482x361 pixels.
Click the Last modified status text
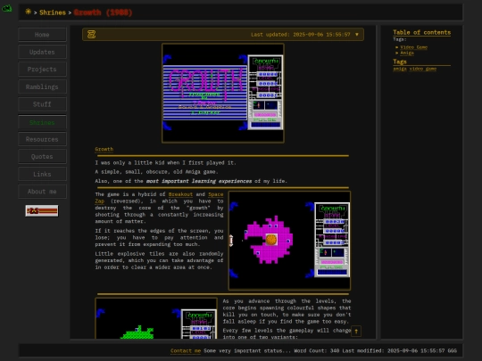(x=394, y=350)
